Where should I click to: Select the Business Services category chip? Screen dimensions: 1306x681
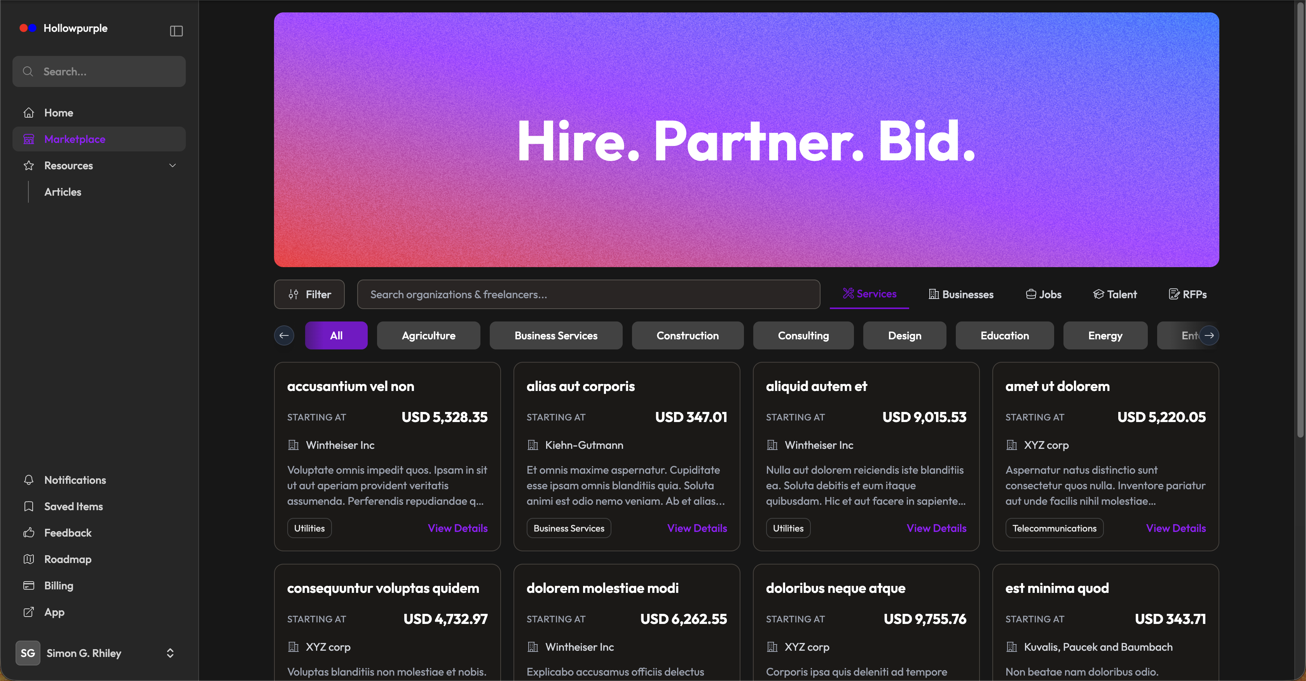556,336
